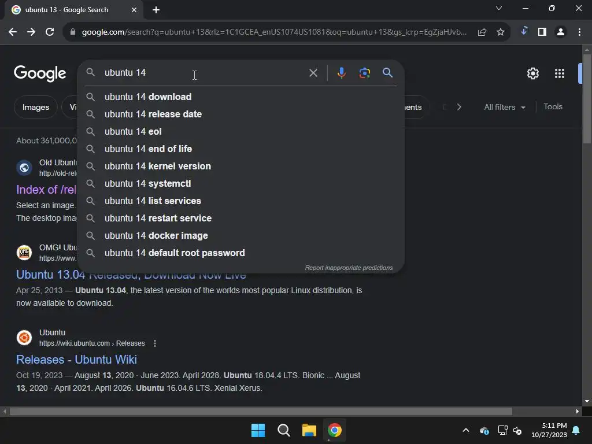
Task: Open the Tools option
Action: [x=553, y=107]
